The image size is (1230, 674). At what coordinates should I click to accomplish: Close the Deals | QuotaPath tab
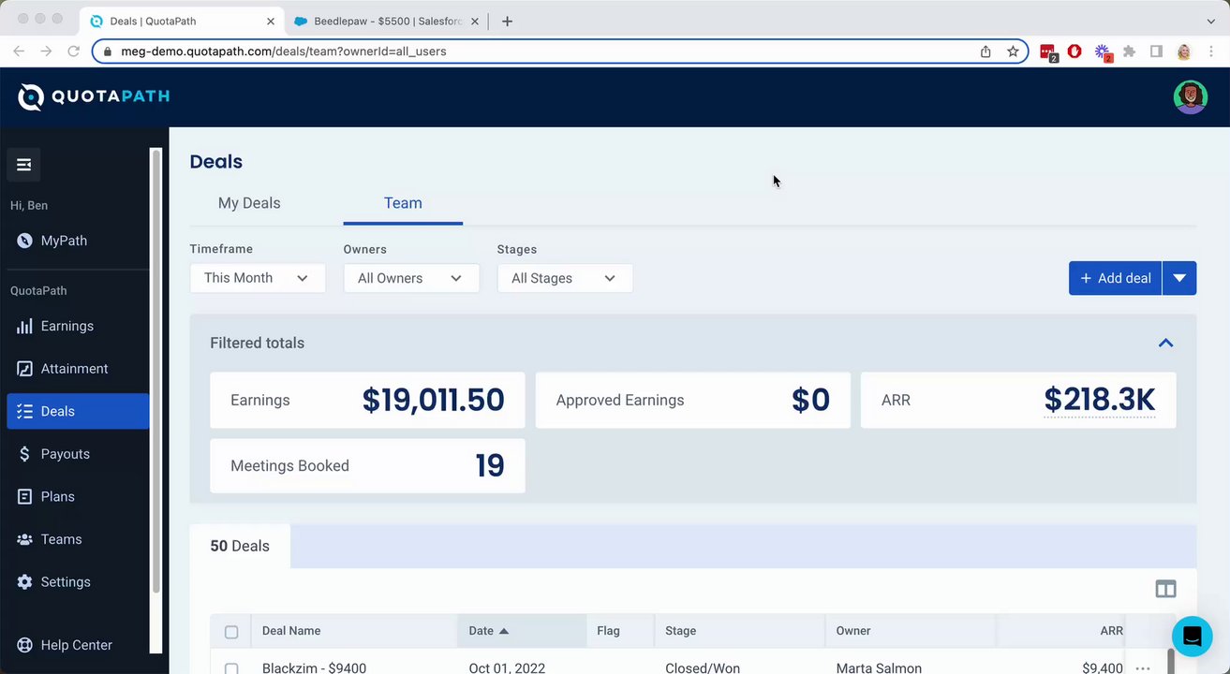point(271,21)
